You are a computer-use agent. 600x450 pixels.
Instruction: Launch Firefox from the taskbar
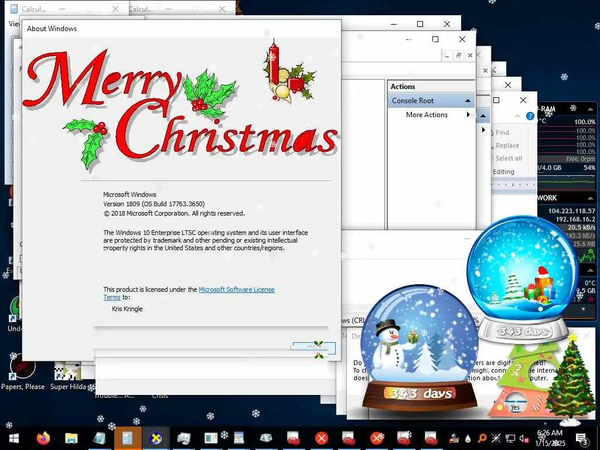tap(43, 438)
